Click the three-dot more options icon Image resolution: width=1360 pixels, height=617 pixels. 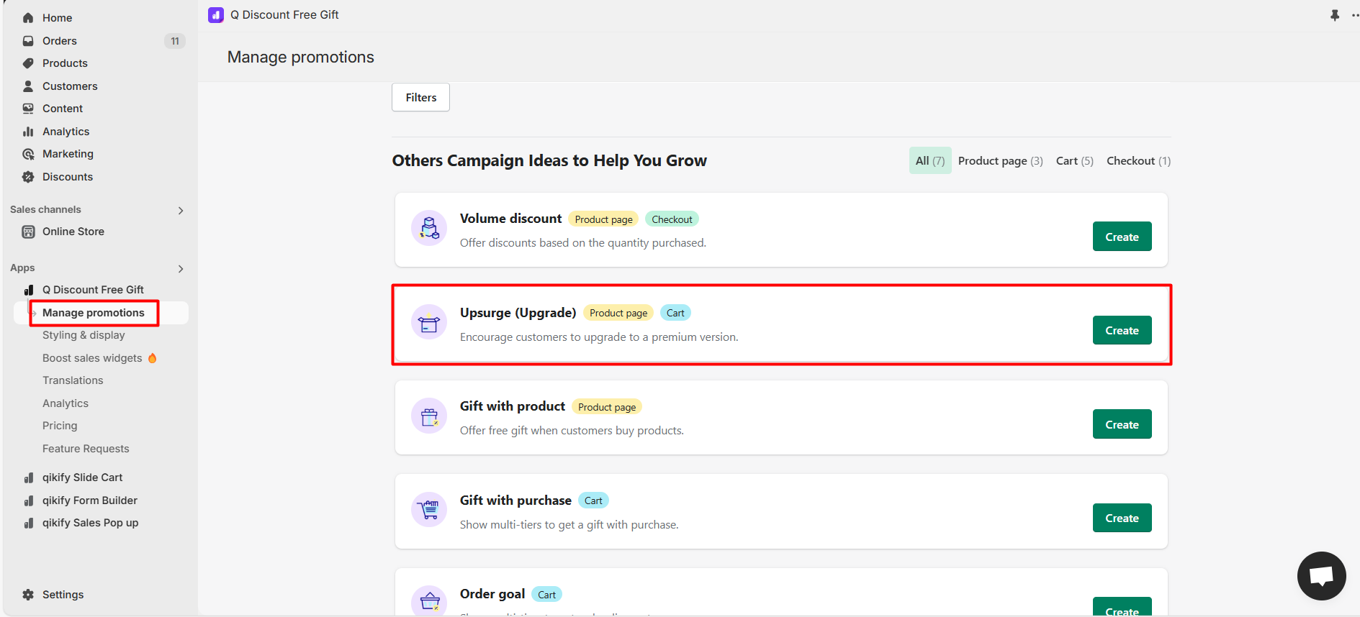click(1355, 15)
